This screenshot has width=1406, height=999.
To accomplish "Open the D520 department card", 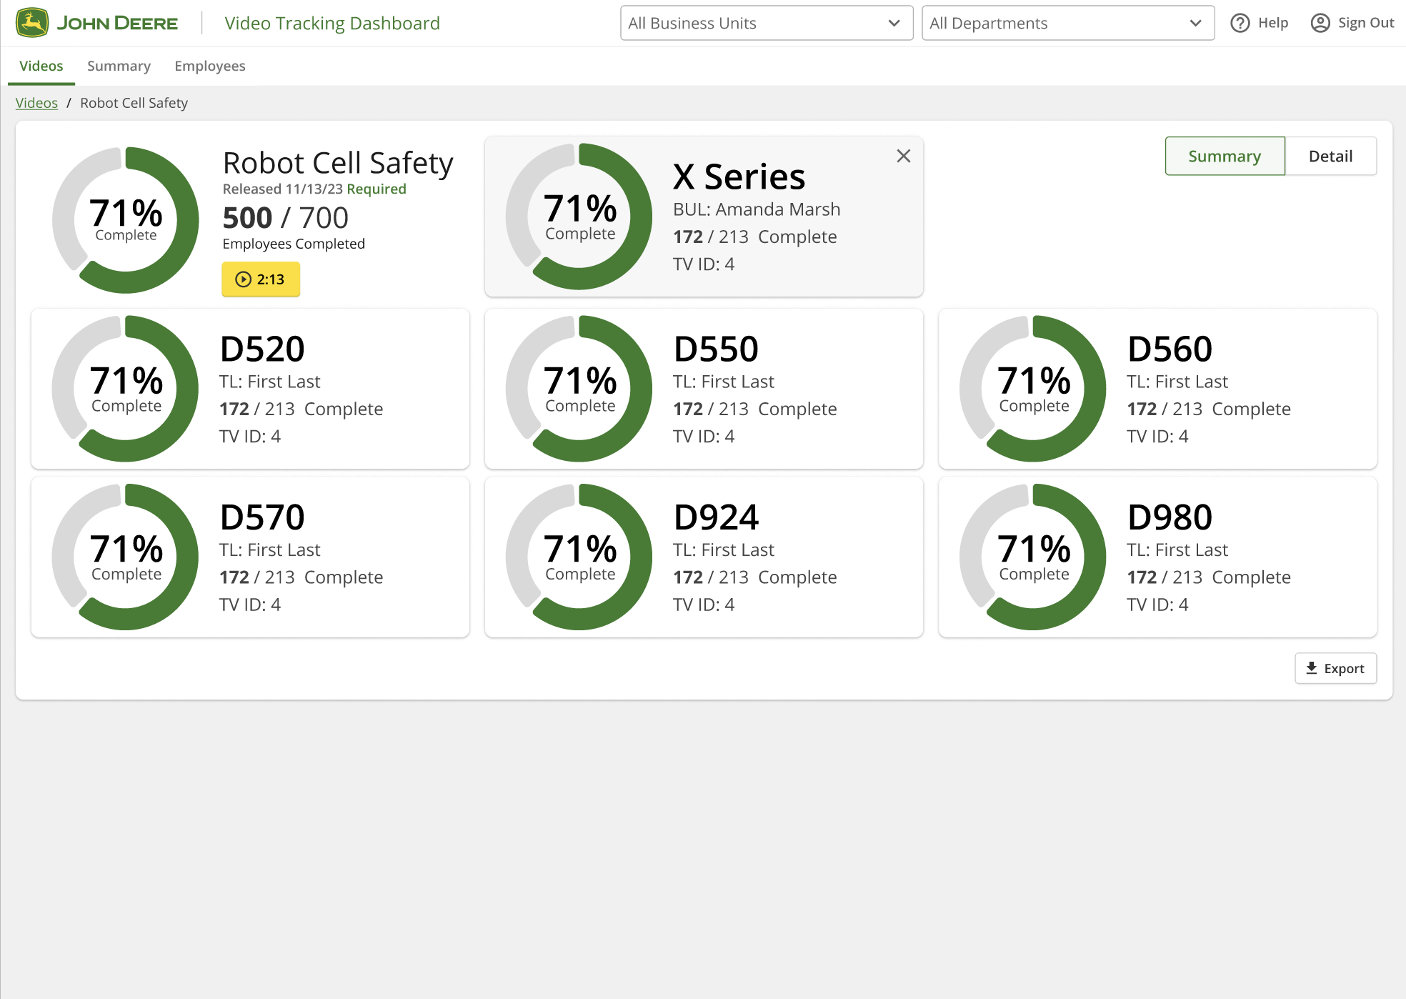I will pos(250,389).
